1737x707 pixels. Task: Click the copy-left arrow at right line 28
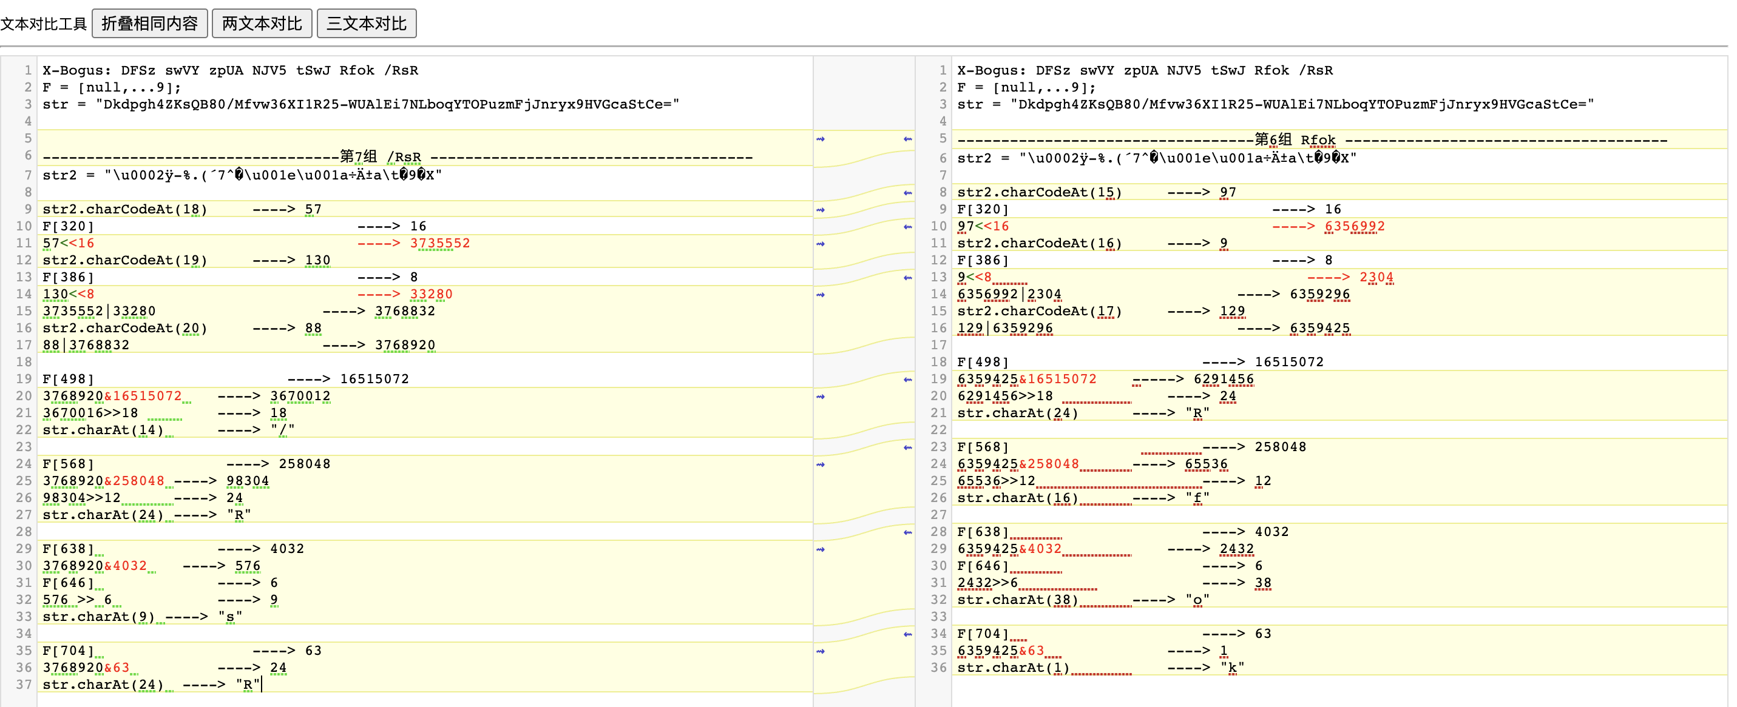point(907,532)
